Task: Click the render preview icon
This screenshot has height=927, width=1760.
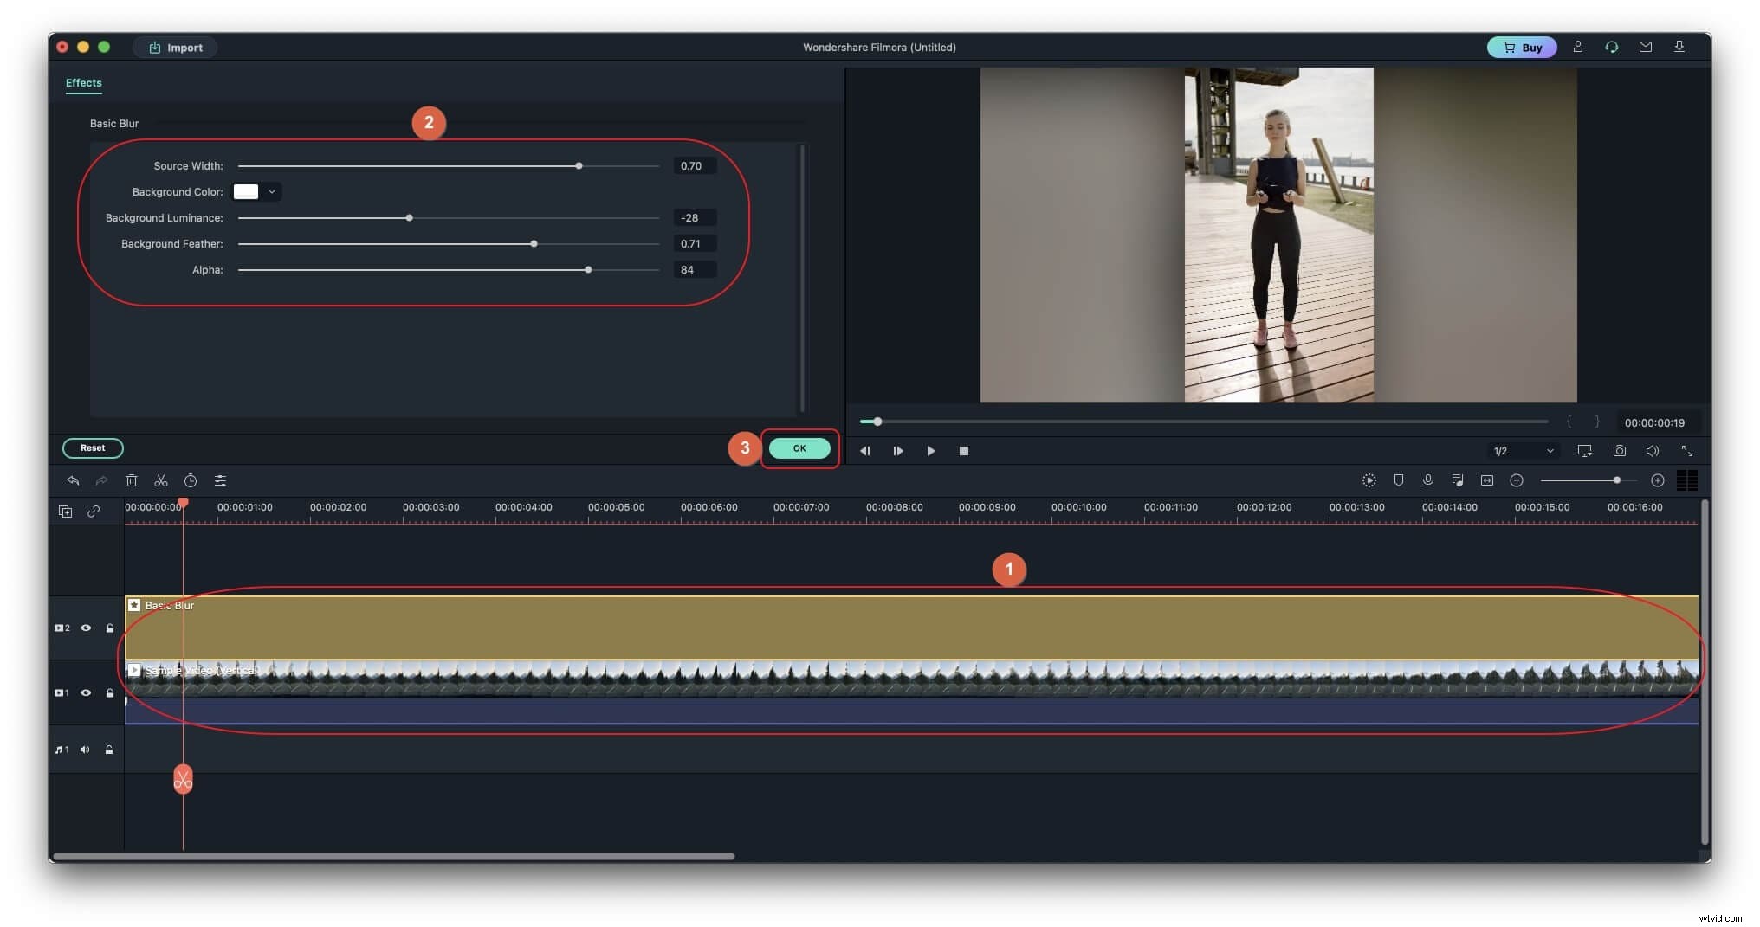Action: [x=1369, y=480]
